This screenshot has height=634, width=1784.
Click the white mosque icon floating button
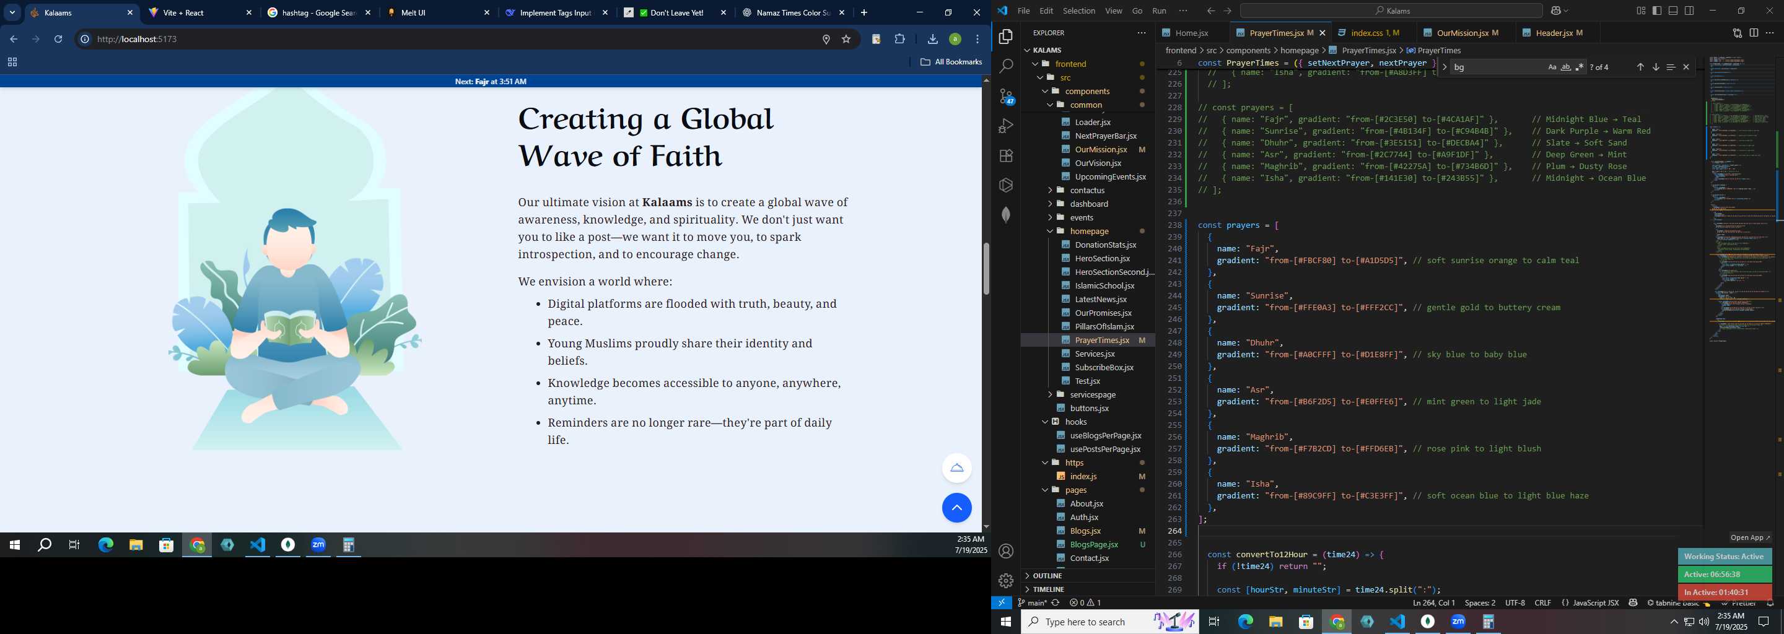tap(956, 468)
